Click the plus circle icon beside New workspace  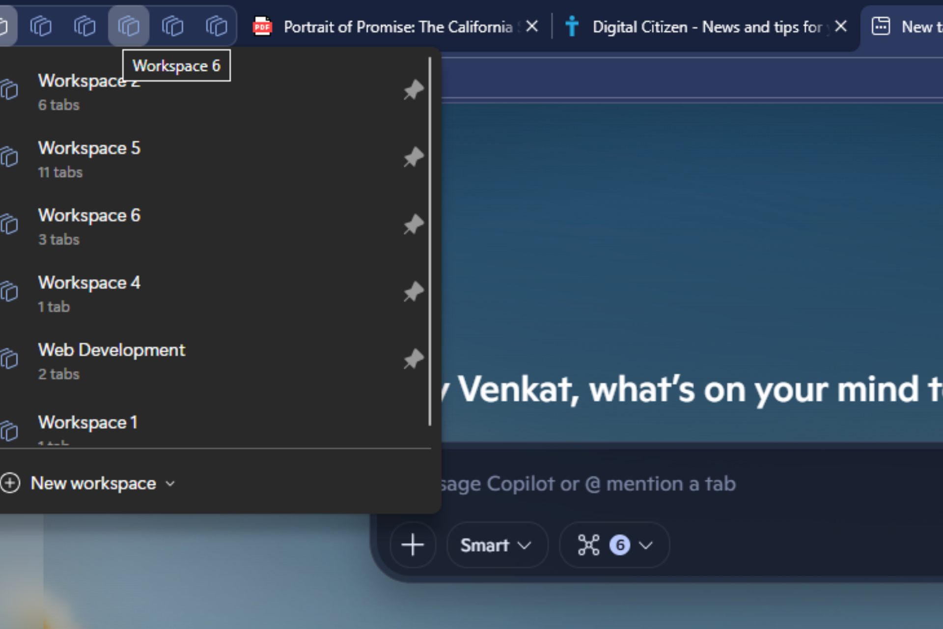point(10,483)
